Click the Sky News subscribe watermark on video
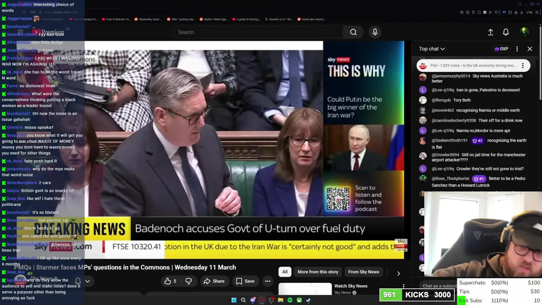Image resolution: width=542 pixels, height=305 pixels. coord(401,245)
